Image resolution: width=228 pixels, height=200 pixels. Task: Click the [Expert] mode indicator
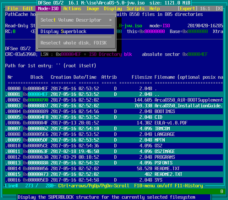(189, 9)
